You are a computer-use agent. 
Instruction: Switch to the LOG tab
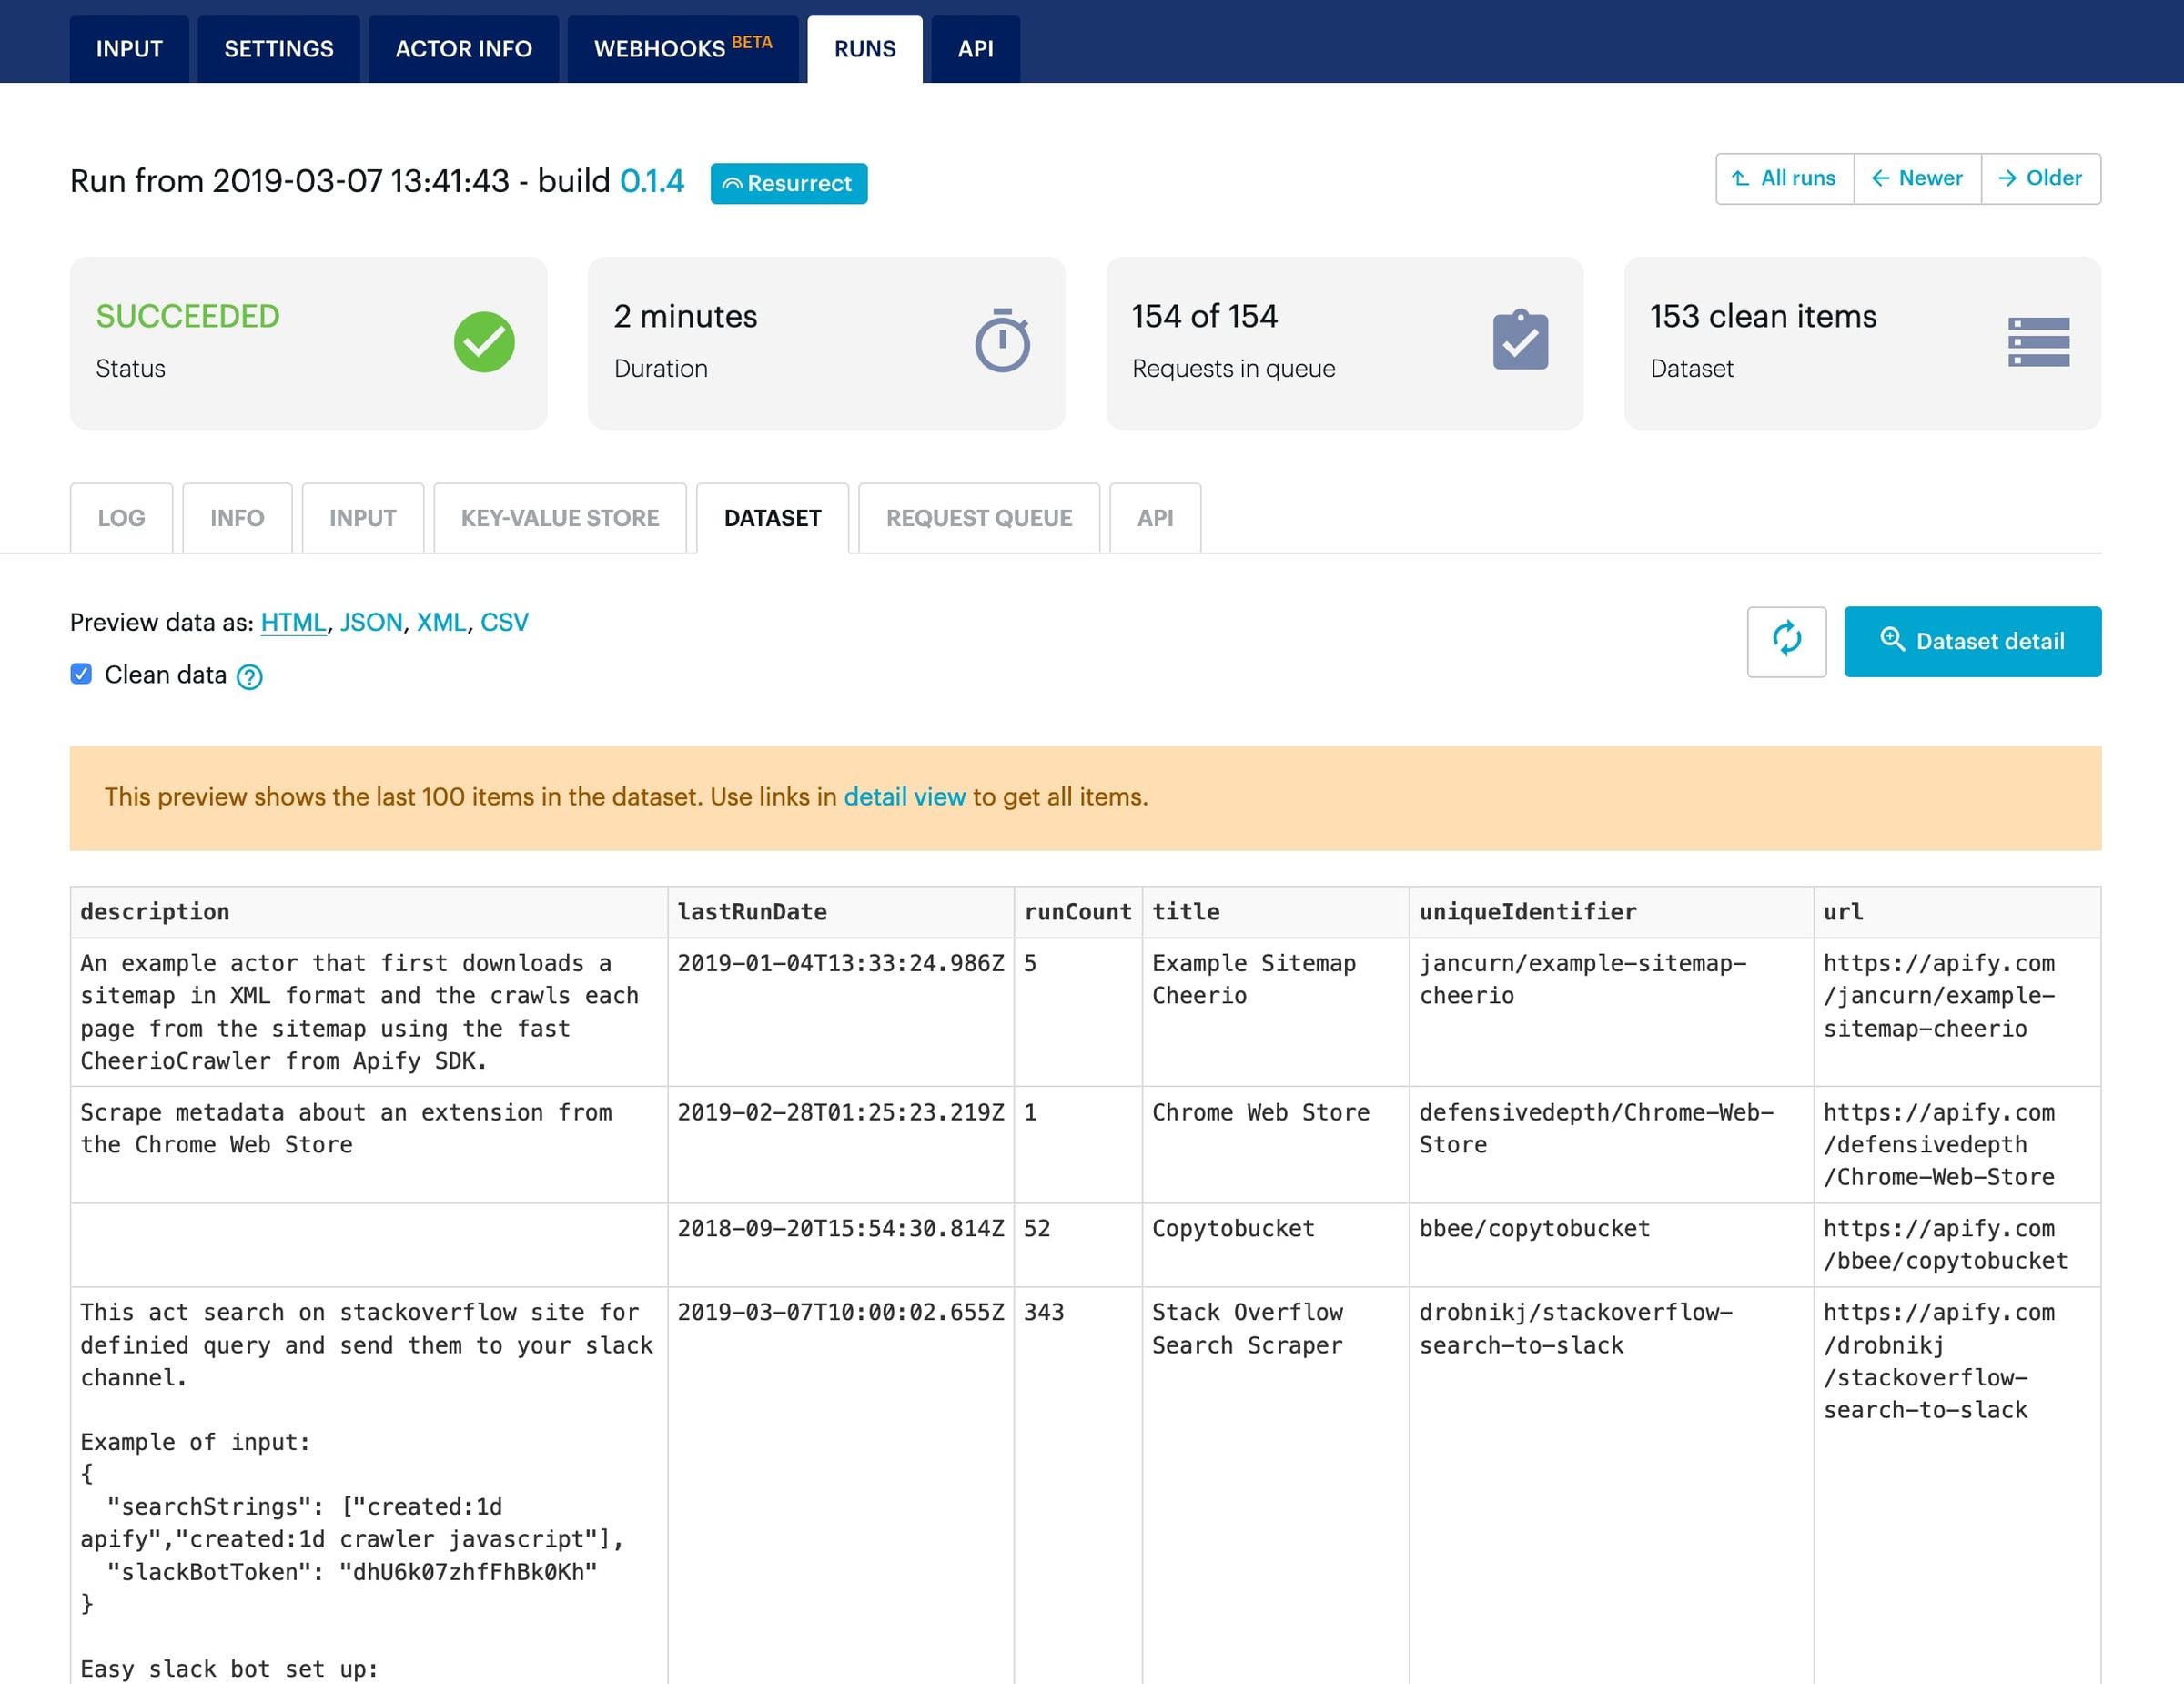[x=121, y=518]
